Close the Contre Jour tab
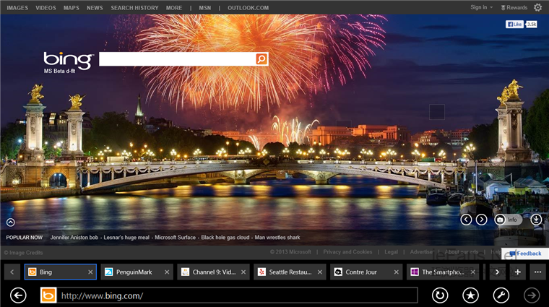The height and width of the screenshot is (307, 549). pyautogui.click(x=396, y=272)
